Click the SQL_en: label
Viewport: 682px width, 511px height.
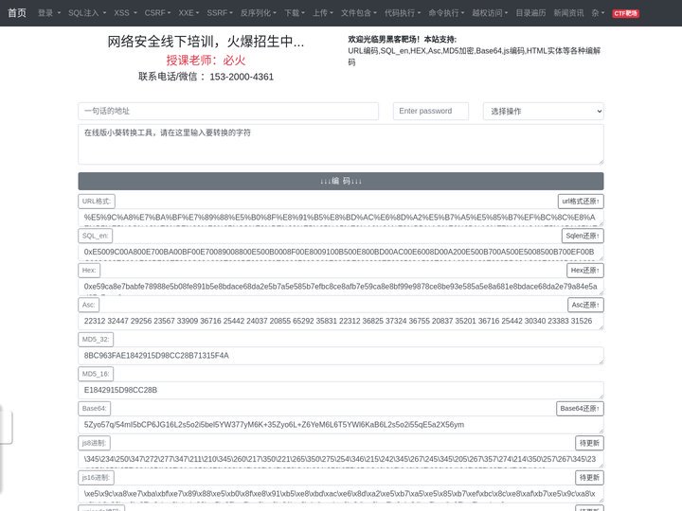click(96, 236)
